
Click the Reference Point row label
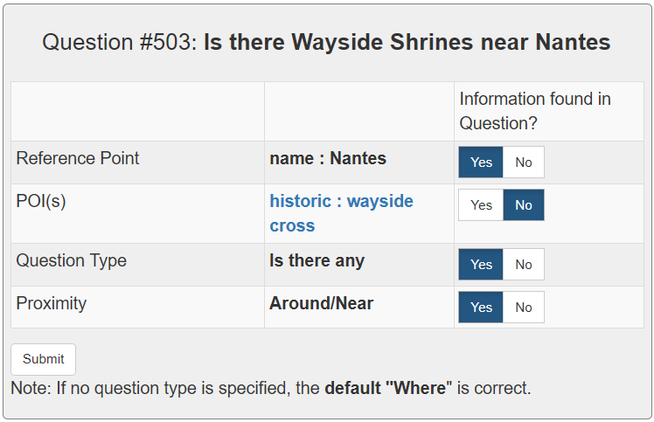78,158
